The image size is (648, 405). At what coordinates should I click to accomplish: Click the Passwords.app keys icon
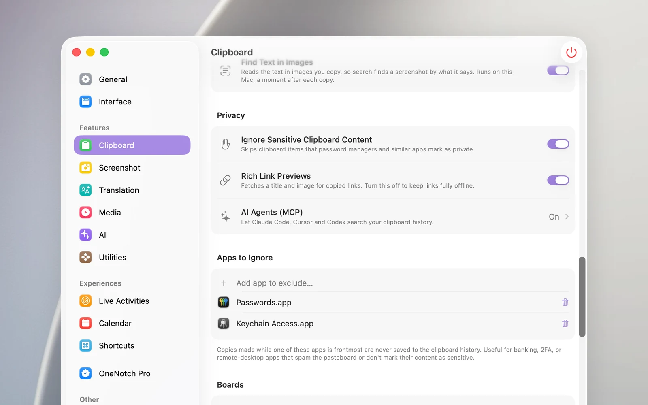(x=224, y=302)
